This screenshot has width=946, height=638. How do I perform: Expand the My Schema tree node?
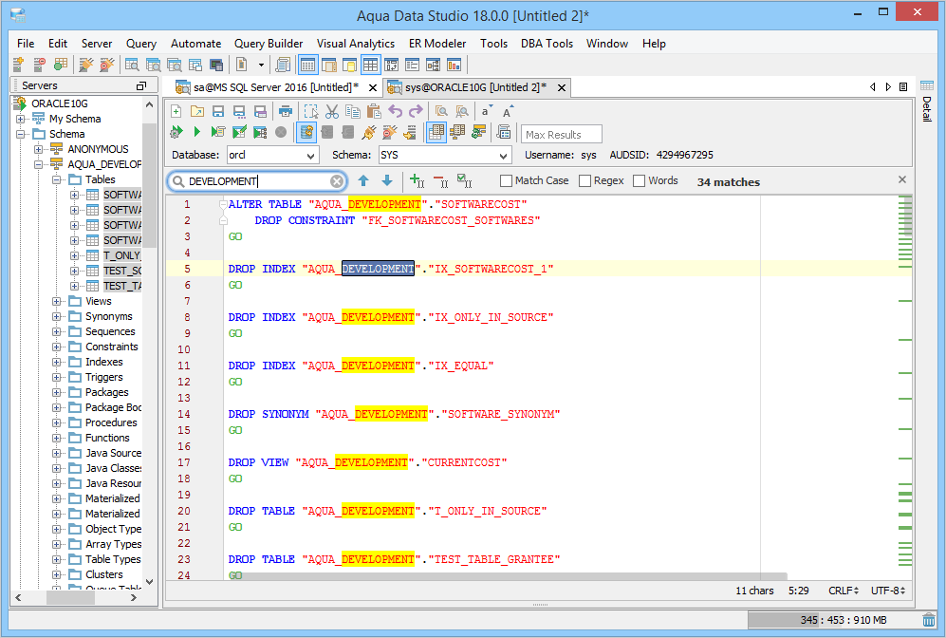tap(21, 119)
